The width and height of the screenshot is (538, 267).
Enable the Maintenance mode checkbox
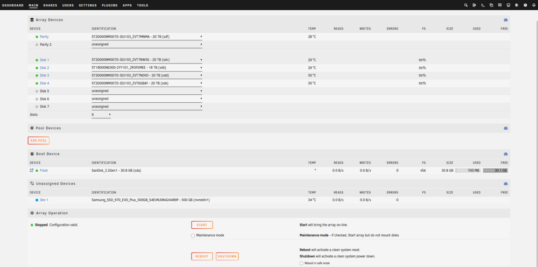[193, 235]
